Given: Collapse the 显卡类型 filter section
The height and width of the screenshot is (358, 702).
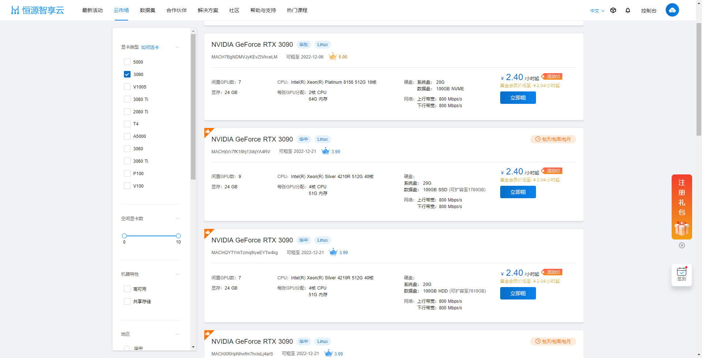Looking at the screenshot, I should coord(177,47).
